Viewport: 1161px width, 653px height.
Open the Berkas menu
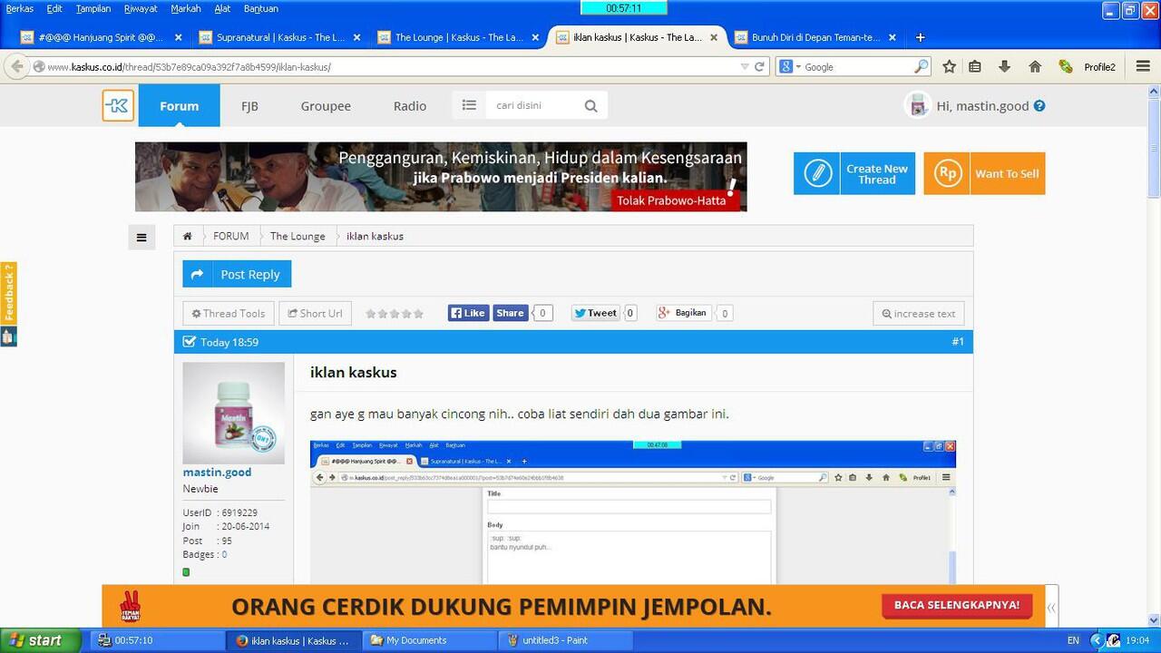click(19, 8)
